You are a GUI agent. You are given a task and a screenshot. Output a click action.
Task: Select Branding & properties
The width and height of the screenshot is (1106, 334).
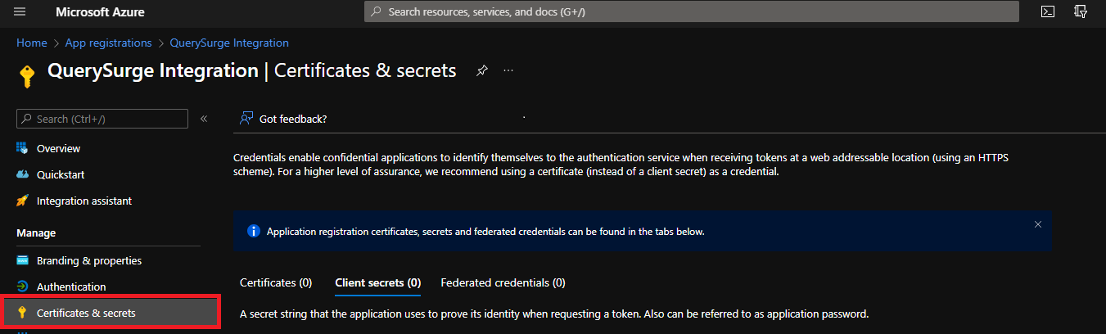coord(88,260)
